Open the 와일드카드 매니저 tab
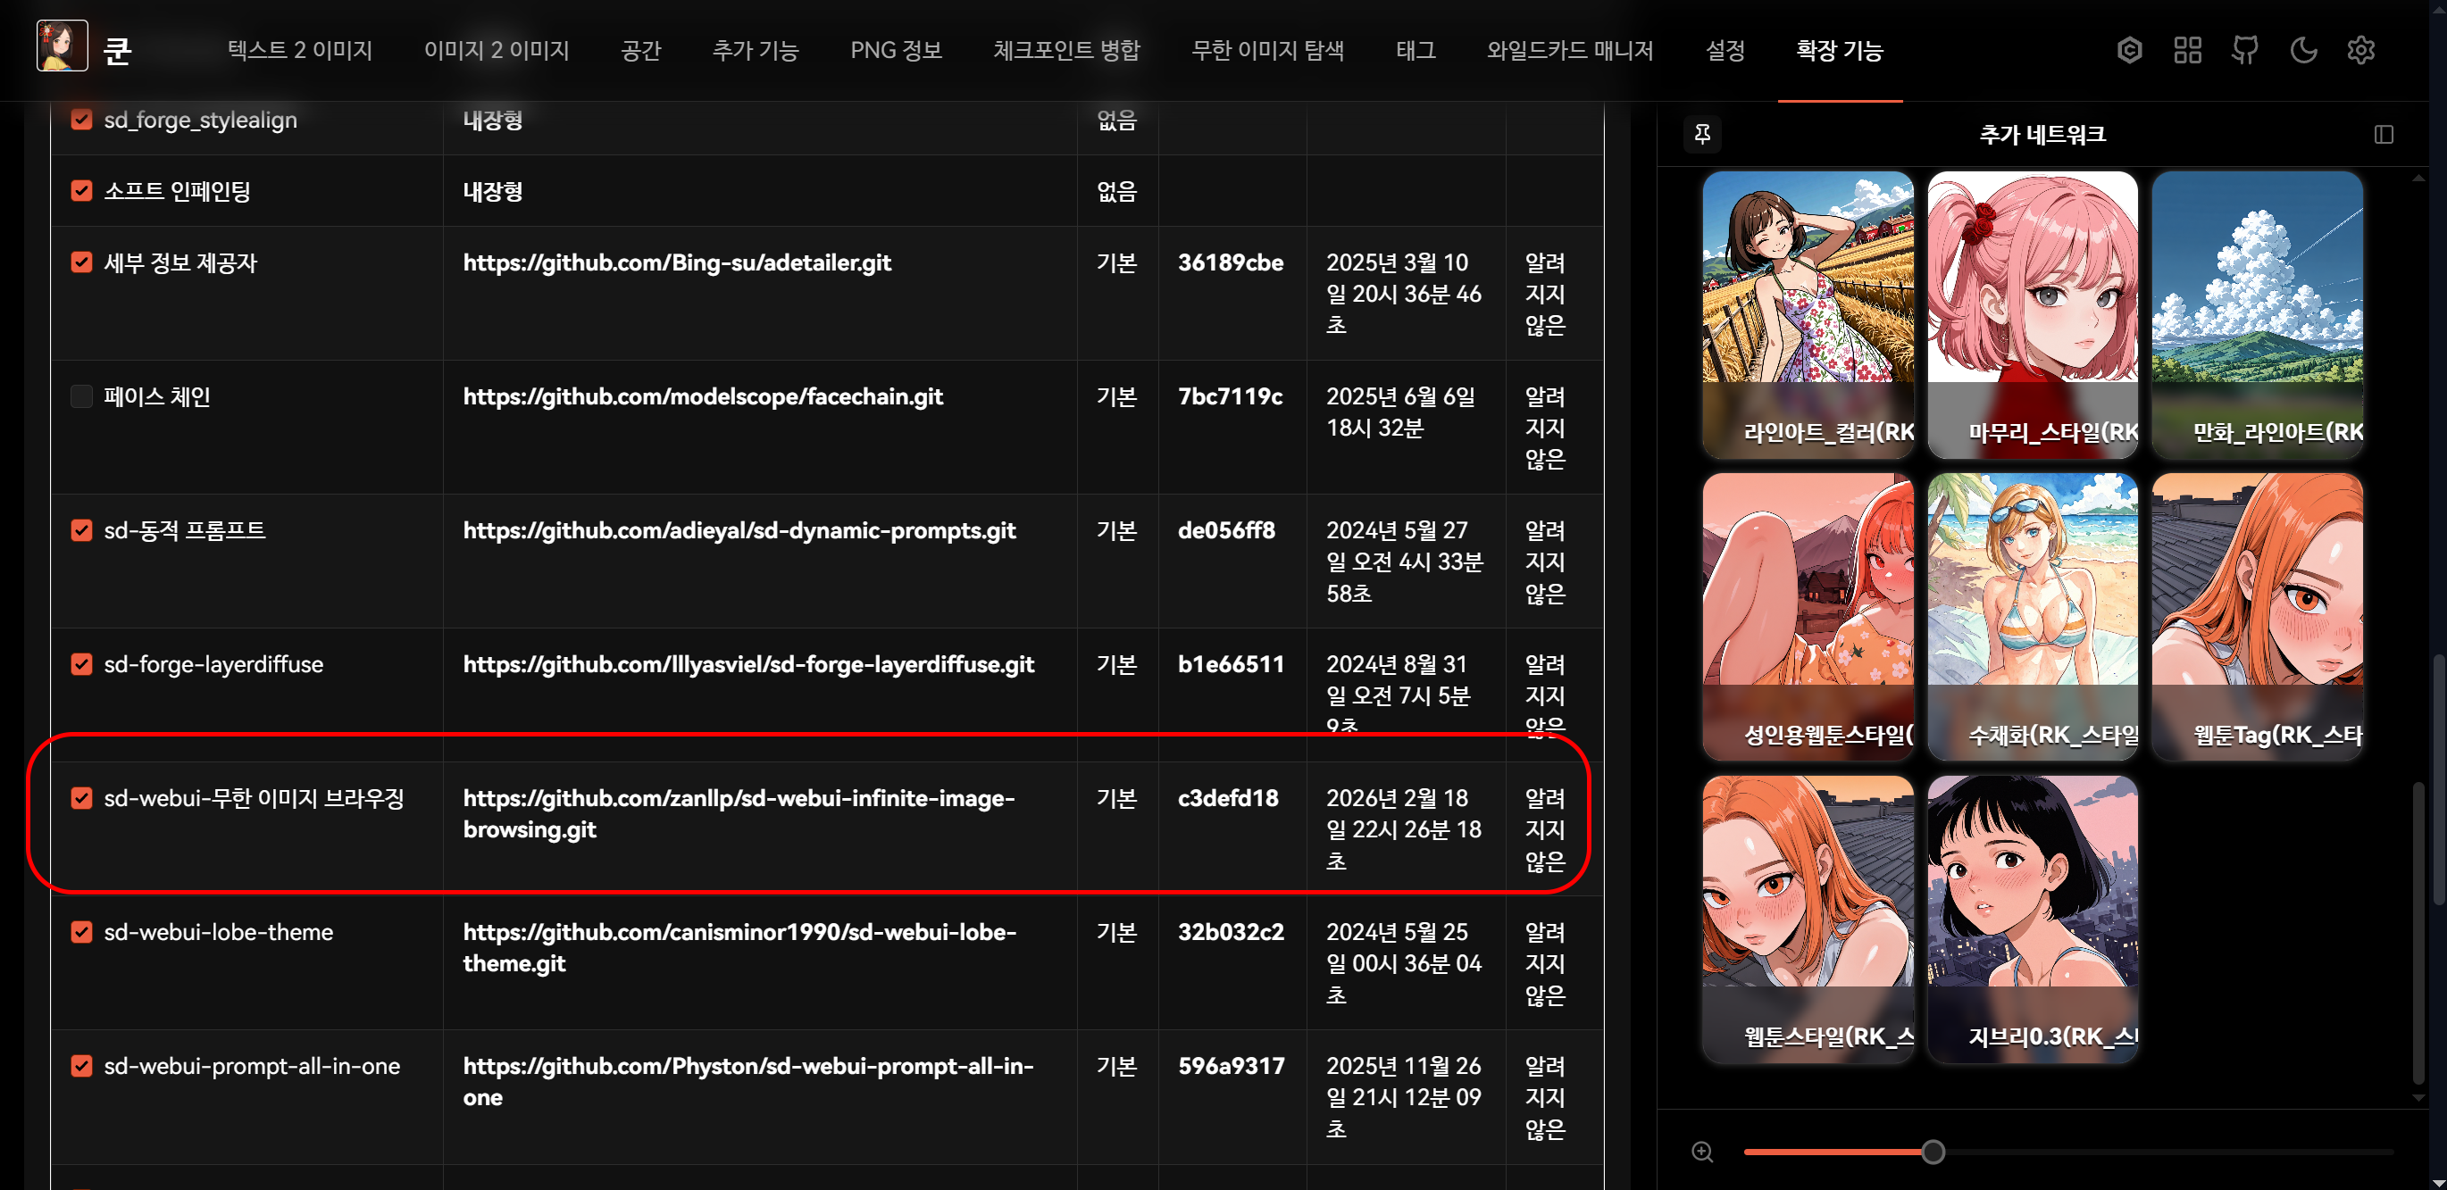 (1569, 50)
